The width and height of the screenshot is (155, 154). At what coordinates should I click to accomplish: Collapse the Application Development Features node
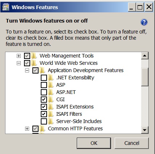tap(27, 71)
